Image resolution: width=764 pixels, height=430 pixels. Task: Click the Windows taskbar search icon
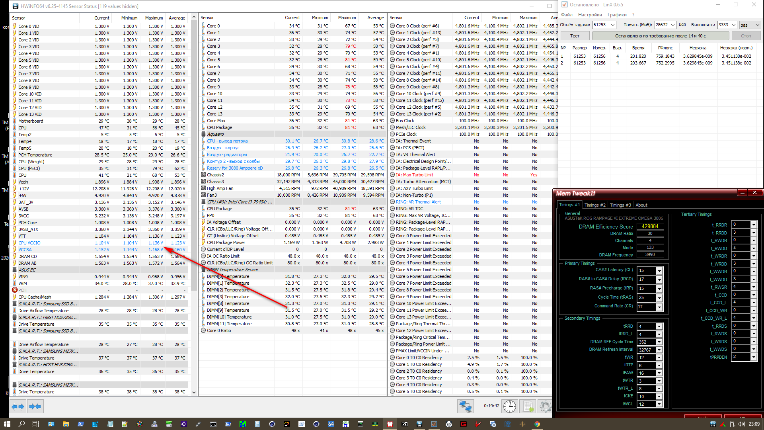[21, 424]
